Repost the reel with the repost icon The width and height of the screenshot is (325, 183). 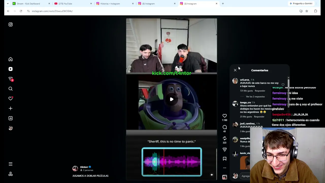224,138
